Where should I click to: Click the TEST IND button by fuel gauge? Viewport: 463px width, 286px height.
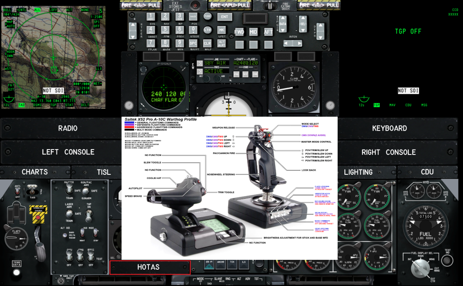click(x=448, y=260)
